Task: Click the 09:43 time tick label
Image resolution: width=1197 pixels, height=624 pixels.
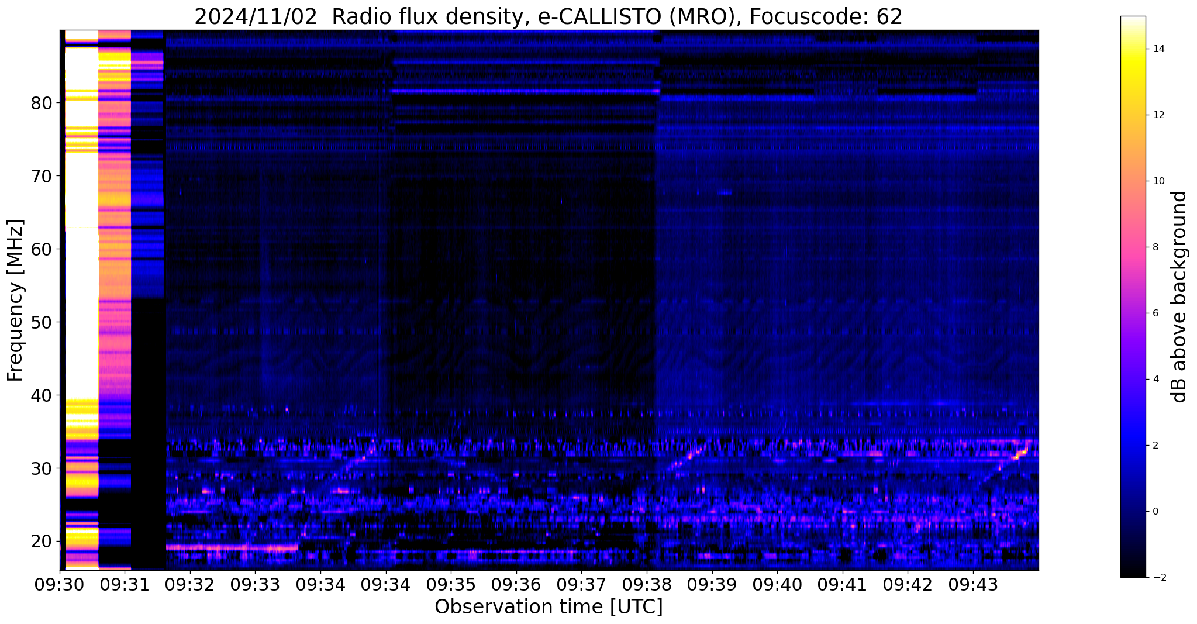Action: click(x=973, y=584)
